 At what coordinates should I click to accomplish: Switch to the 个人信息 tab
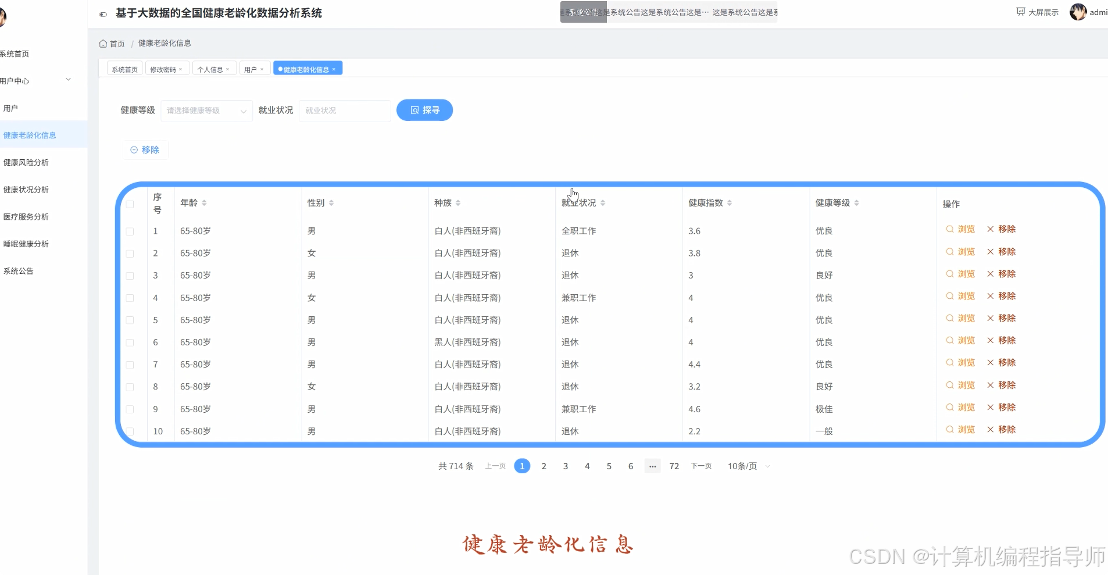coord(210,69)
